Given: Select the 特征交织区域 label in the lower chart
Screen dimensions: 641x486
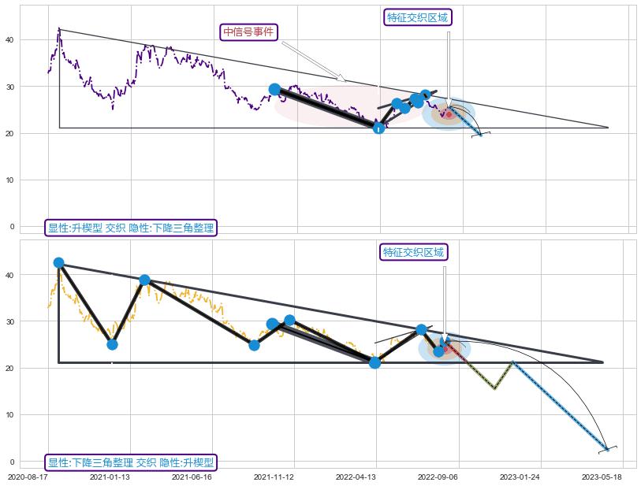Looking at the screenshot, I should tap(414, 253).
